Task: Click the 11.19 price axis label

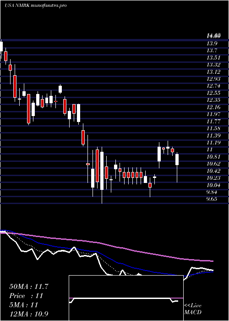Action: click(x=213, y=143)
